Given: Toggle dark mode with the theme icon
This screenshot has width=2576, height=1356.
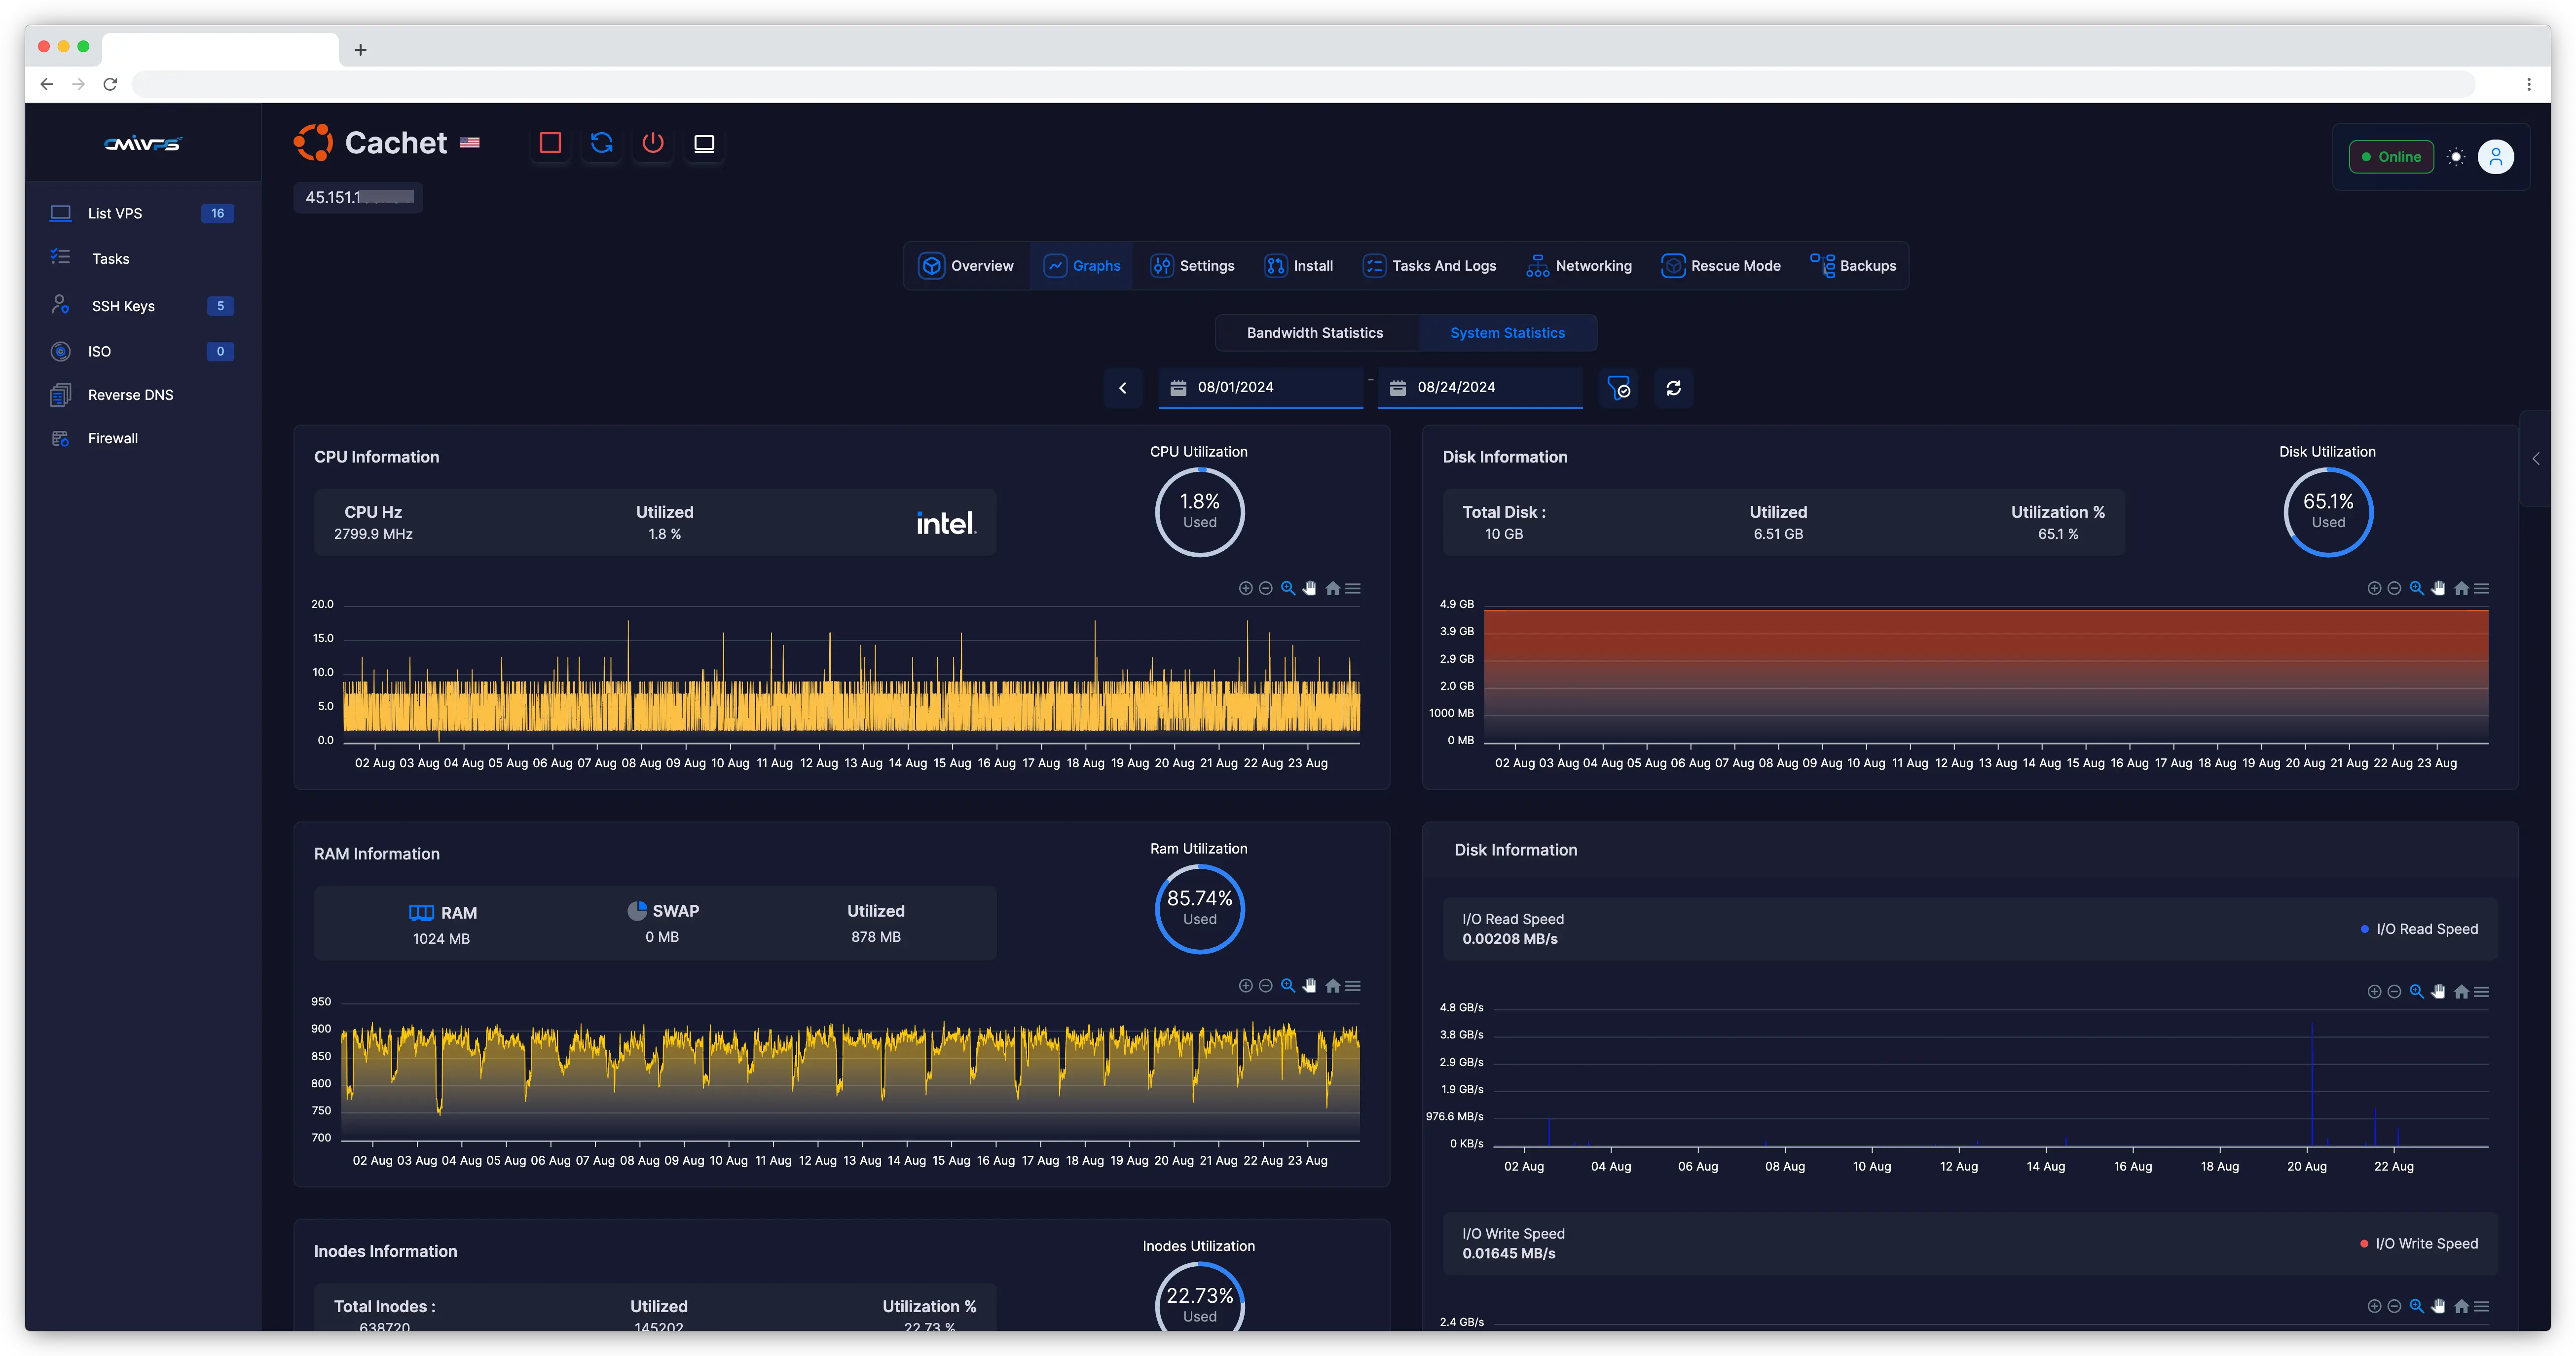Looking at the screenshot, I should 2456,157.
